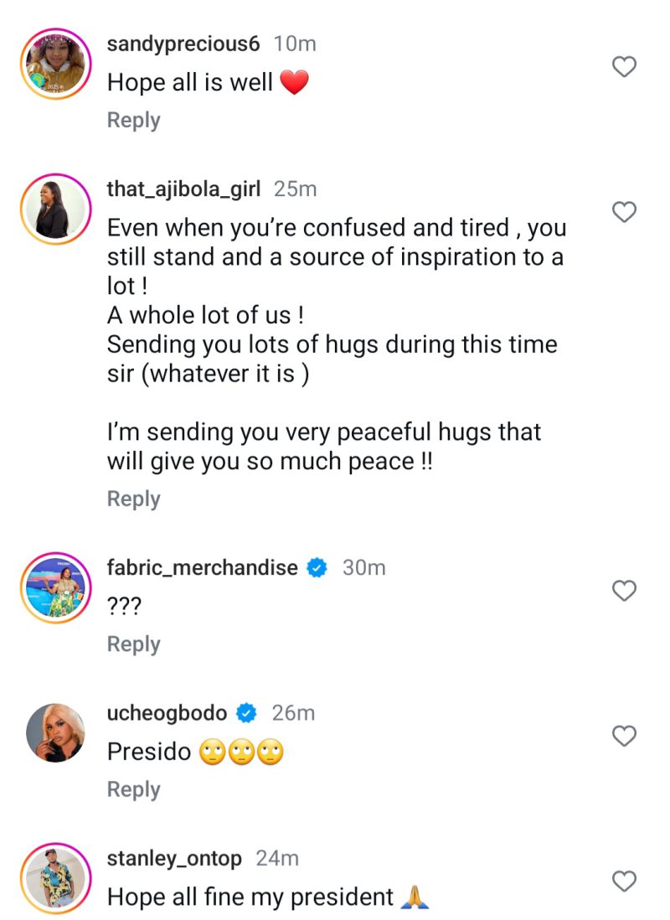
Task: Open sandyprecious6's profile picture
Action: (55, 65)
